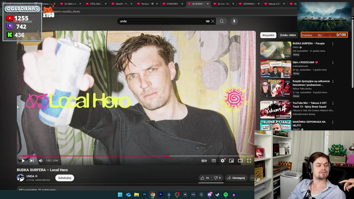Viewport: 354px width, 199px height.
Task: Mute the video player volume
Action: point(41,161)
